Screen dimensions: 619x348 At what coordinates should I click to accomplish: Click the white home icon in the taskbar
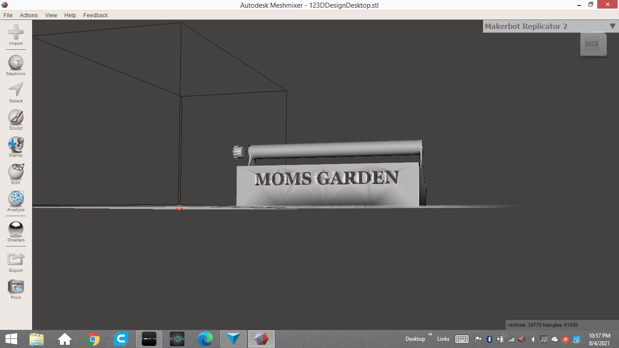point(65,339)
